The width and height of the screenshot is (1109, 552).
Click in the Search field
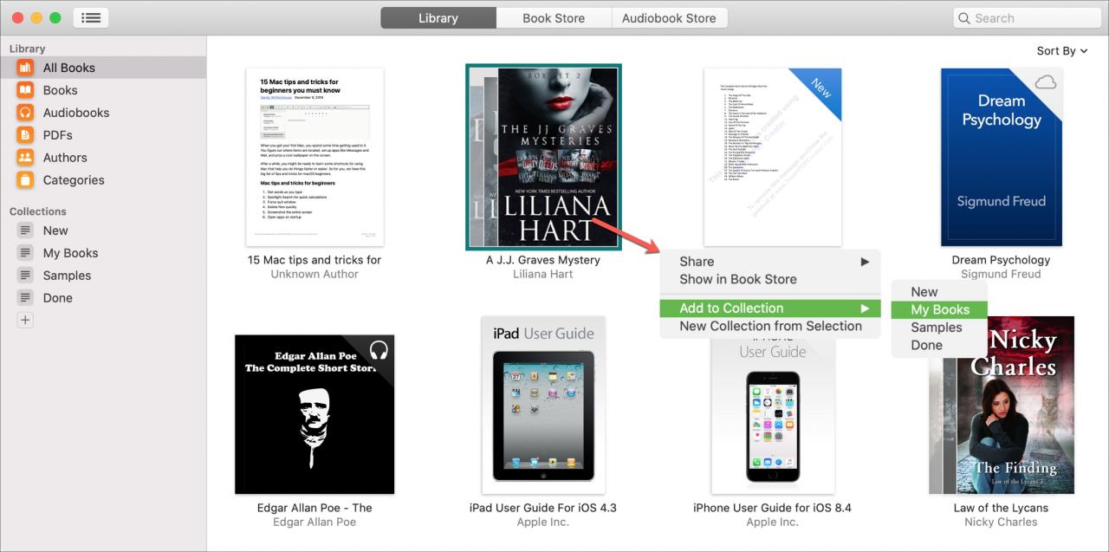1027,18
